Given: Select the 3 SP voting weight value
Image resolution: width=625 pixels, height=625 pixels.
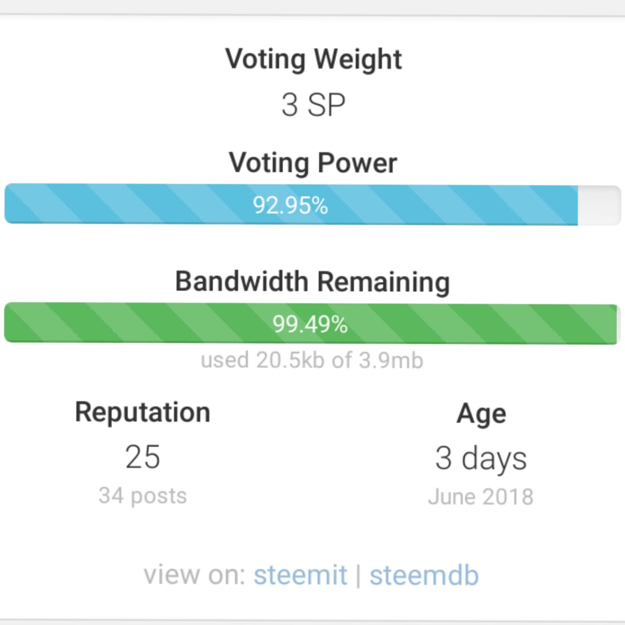Looking at the screenshot, I should [313, 105].
